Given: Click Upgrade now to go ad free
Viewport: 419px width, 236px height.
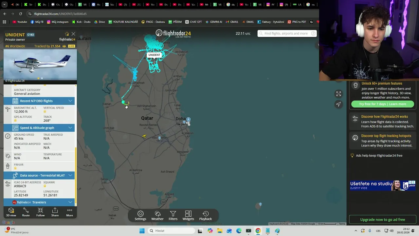Looking at the screenshot, I should point(383,220).
